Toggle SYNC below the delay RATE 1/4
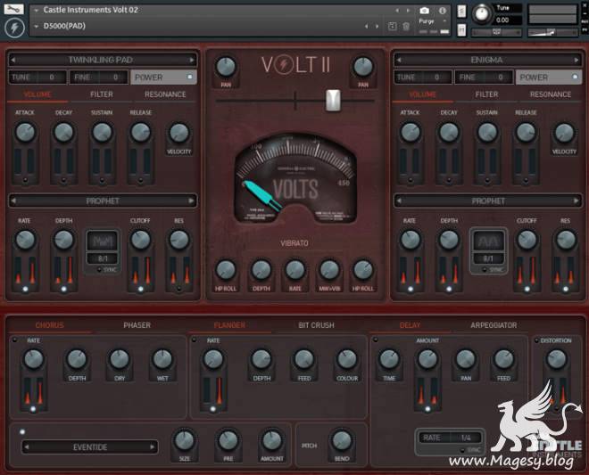Viewport: 589px width, 475px height. 462,450
